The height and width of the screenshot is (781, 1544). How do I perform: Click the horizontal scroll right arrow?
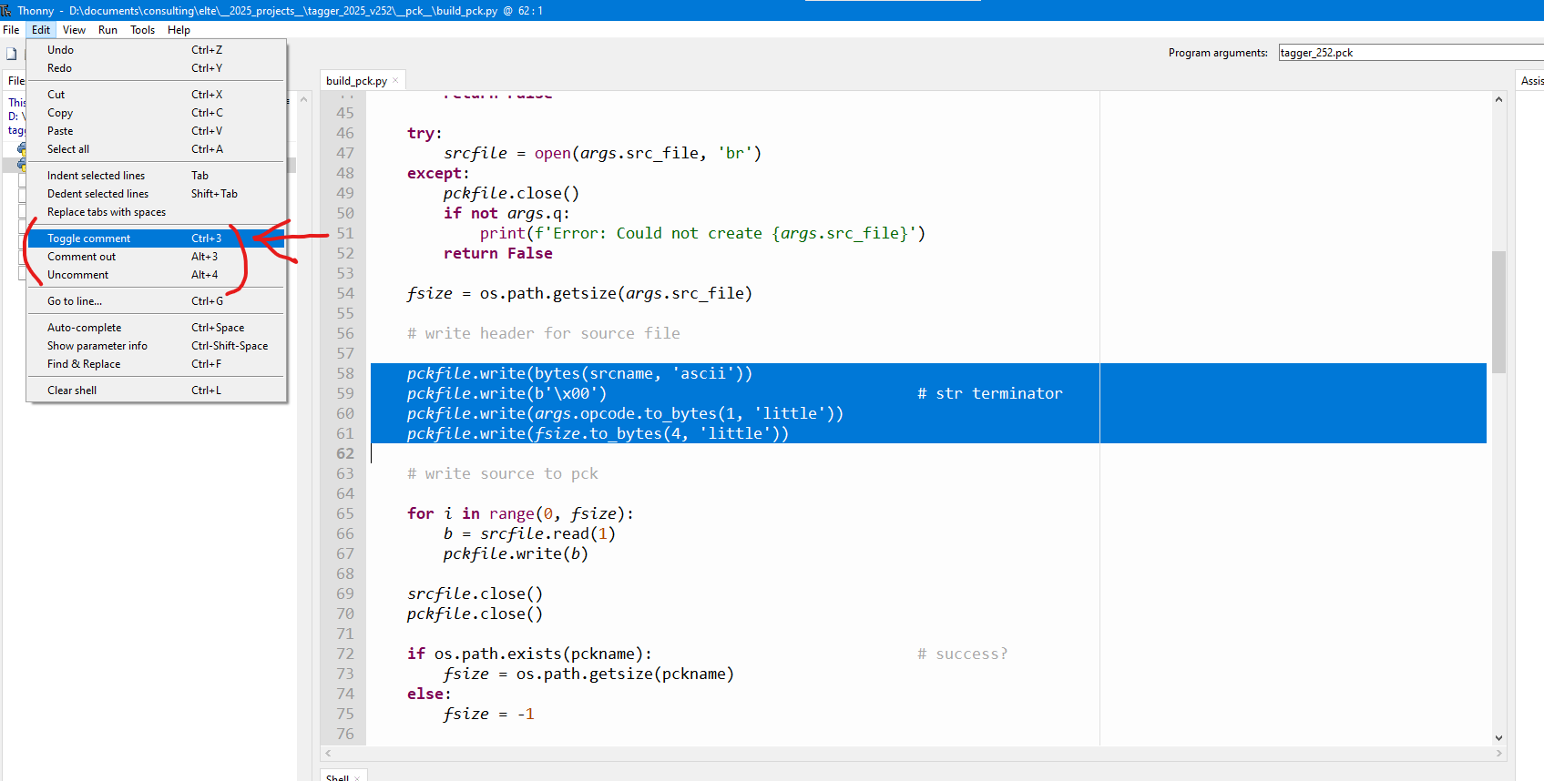pyautogui.click(x=1498, y=754)
